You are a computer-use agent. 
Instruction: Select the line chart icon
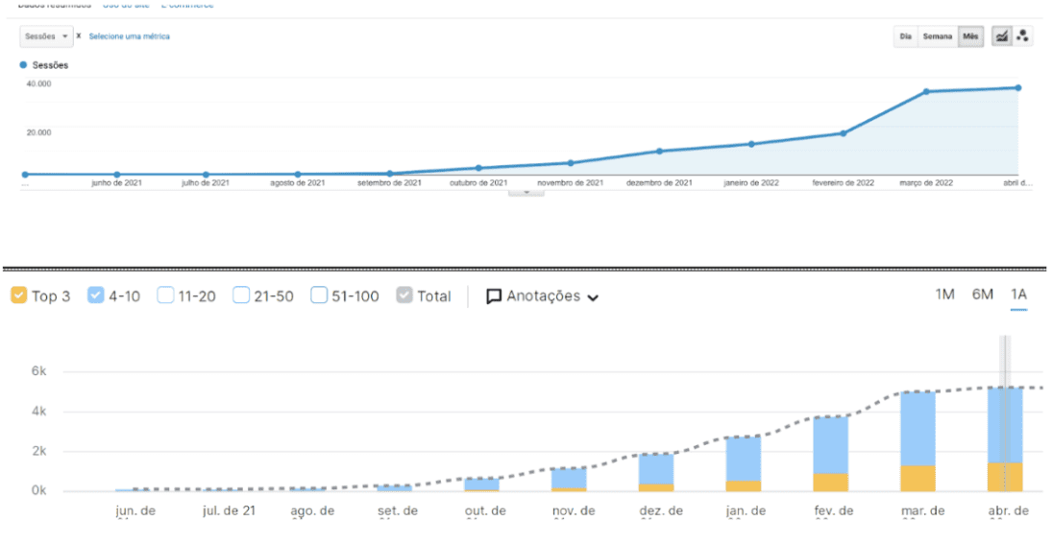click(x=1002, y=36)
